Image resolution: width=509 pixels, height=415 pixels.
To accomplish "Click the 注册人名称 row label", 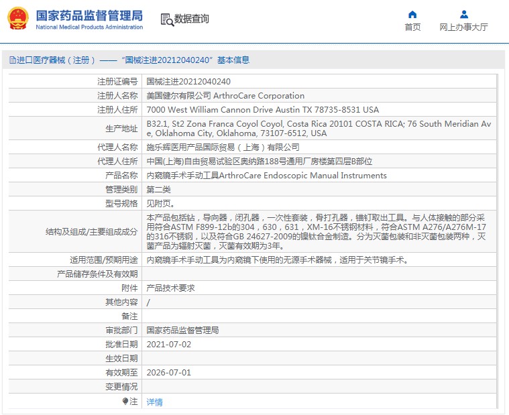I will point(117,96).
